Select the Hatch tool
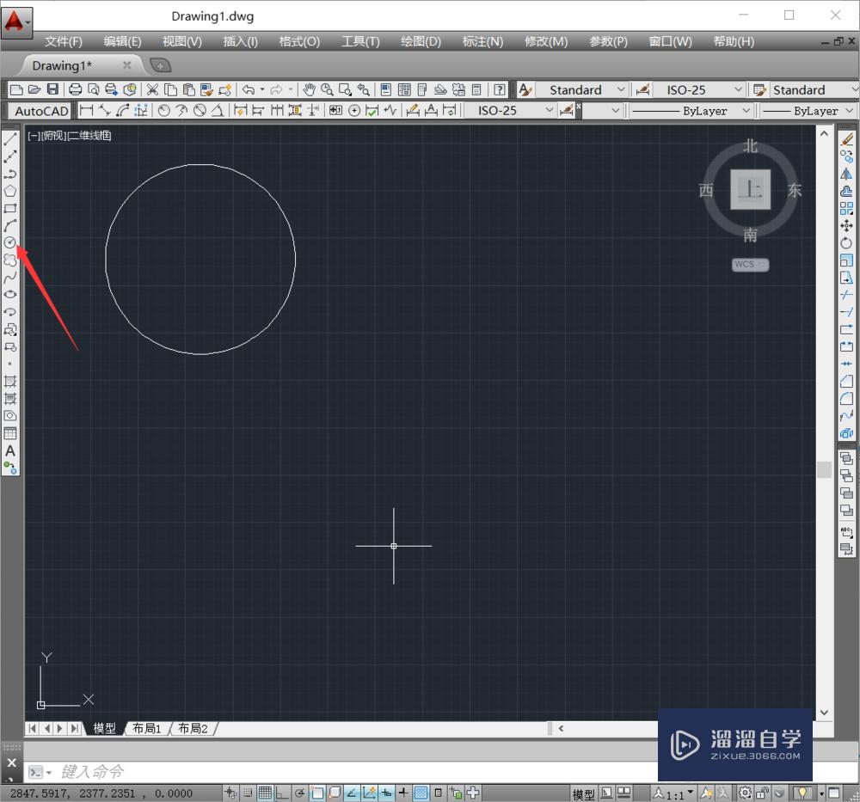This screenshot has width=860, height=802. 11,383
